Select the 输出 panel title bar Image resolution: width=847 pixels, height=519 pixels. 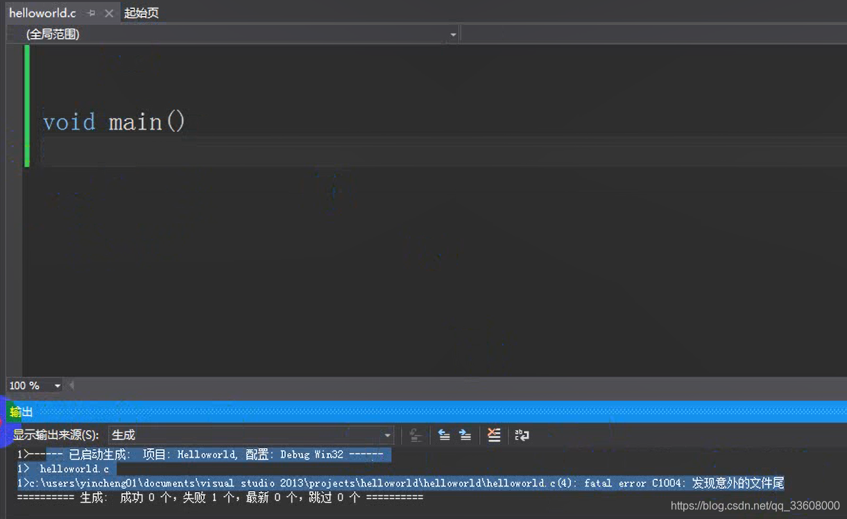[x=427, y=411]
